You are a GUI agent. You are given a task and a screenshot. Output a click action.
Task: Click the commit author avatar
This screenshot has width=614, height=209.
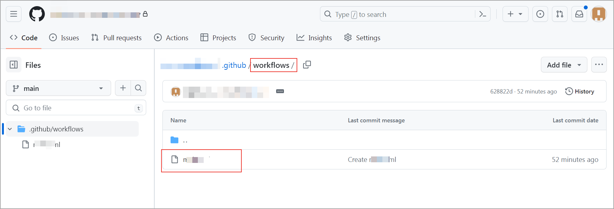pos(176,92)
